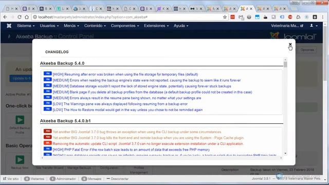Click the Backup Now play icon
Viewport: 329px width, 185px height.
click(x=20, y=160)
